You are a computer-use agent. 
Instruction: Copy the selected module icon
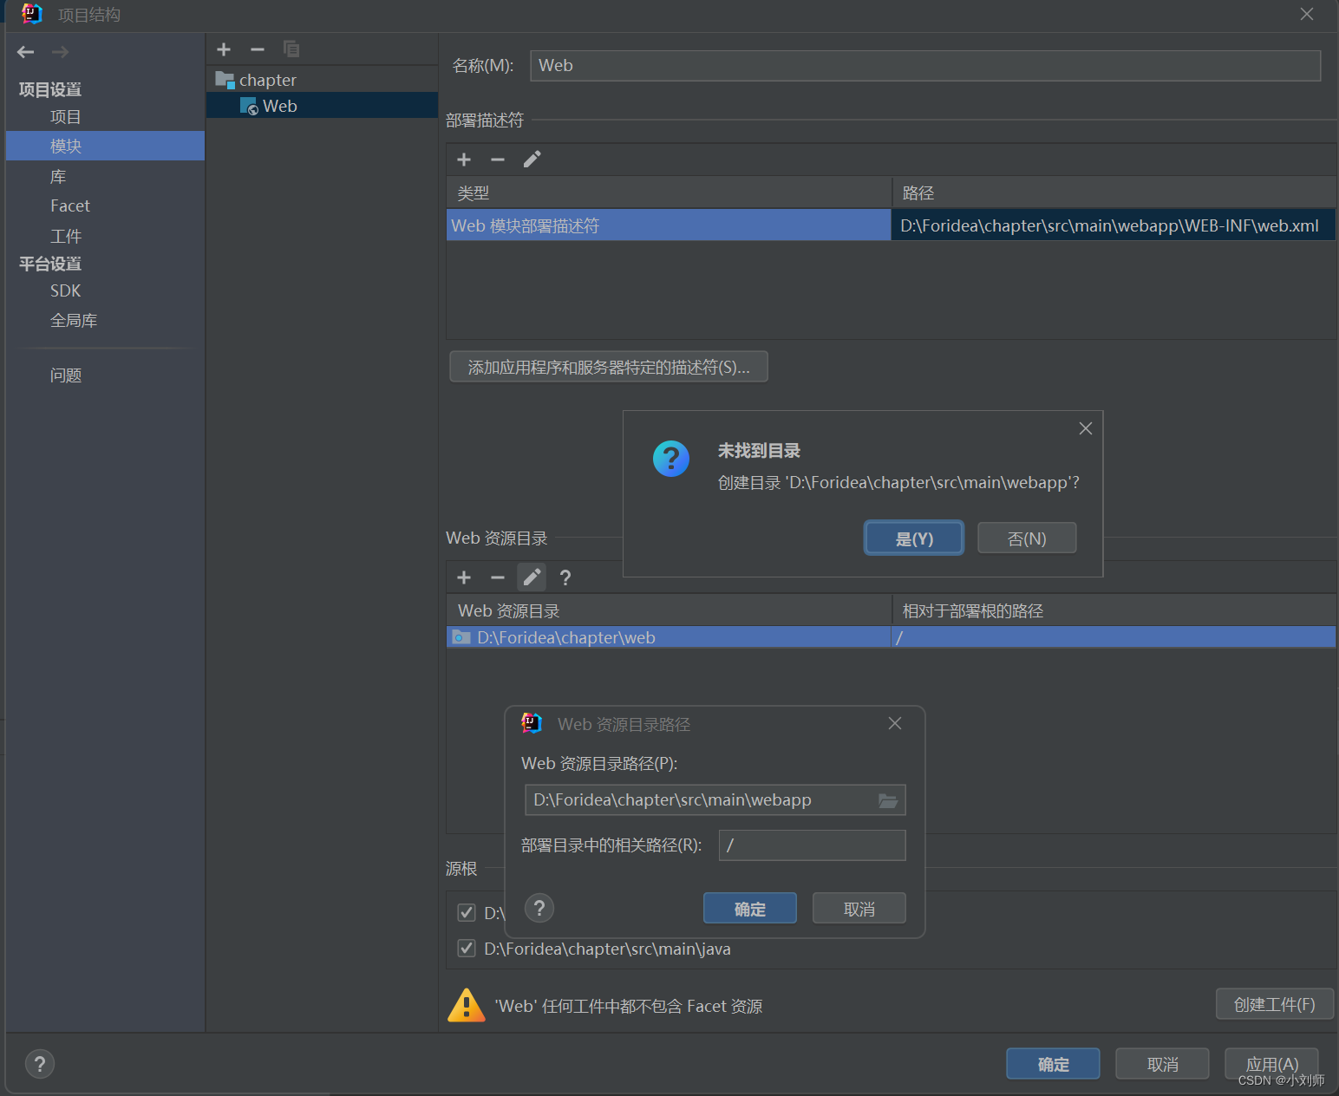pyautogui.click(x=291, y=49)
